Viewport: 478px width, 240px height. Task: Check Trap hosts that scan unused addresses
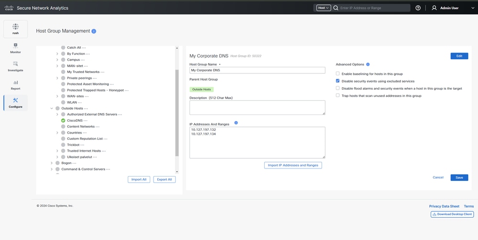point(337,95)
